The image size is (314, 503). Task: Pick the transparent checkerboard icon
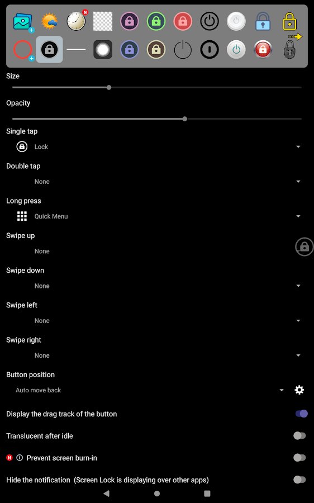coord(103,21)
